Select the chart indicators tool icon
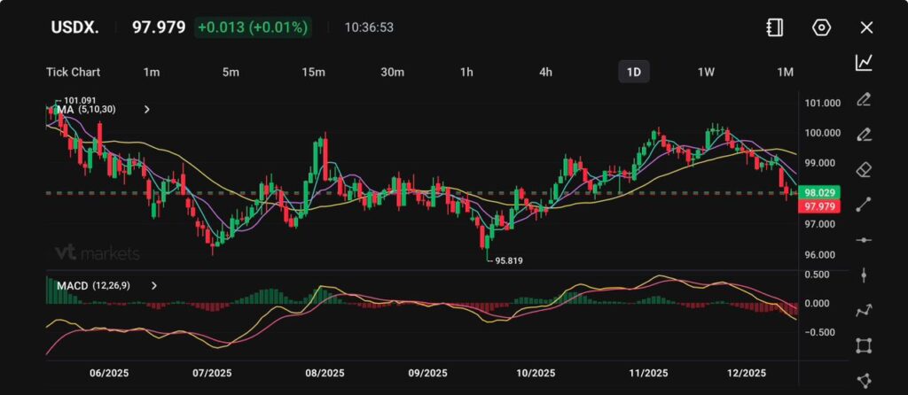Image resolution: width=908 pixels, height=395 pixels. [863, 63]
